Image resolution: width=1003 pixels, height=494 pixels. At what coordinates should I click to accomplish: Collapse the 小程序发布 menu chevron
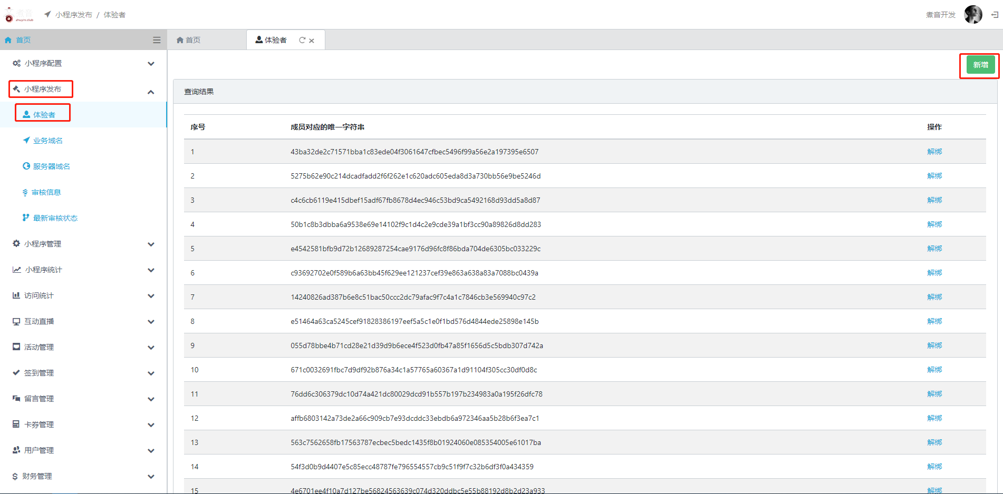coord(151,92)
